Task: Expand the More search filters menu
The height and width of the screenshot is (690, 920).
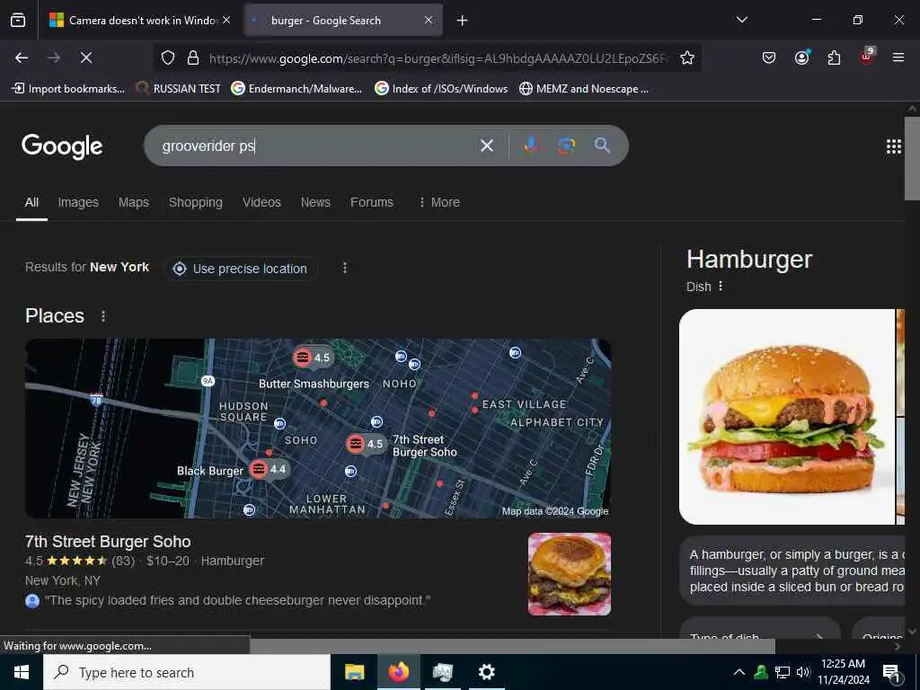Action: (x=438, y=202)
